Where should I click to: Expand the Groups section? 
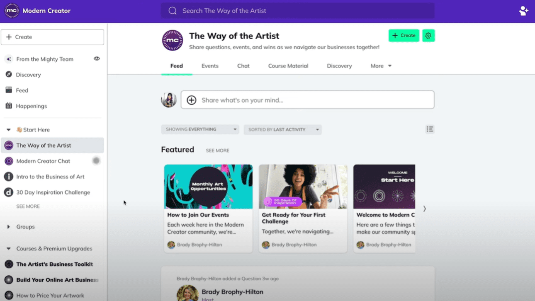pos(8,226)
